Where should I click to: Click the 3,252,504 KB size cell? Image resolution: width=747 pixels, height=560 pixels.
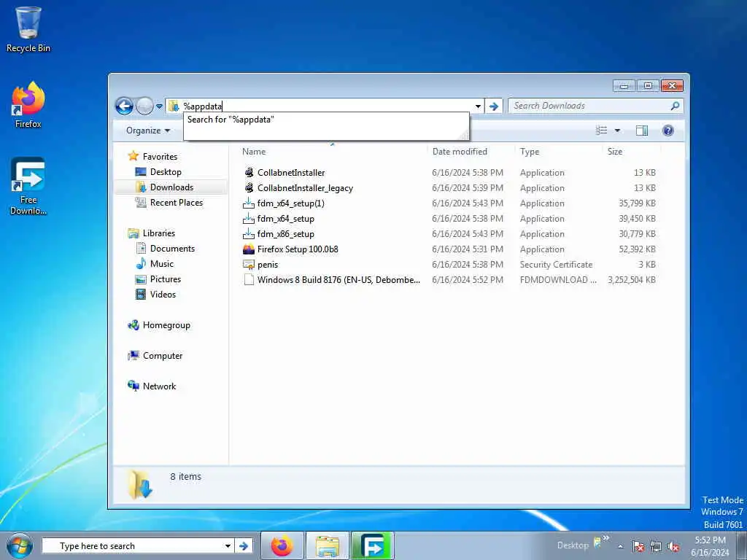tap(632, 279)
